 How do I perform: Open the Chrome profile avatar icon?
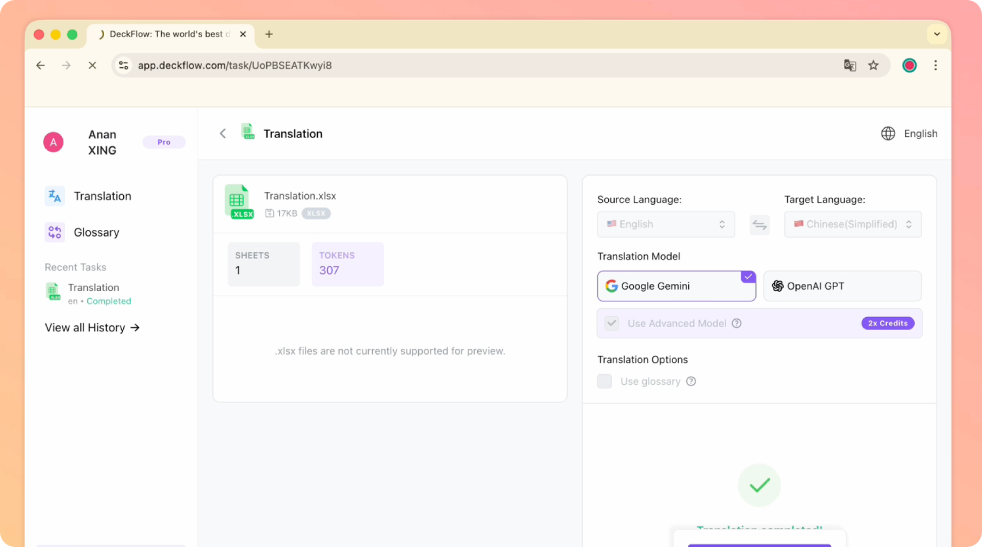click(909, 65)
